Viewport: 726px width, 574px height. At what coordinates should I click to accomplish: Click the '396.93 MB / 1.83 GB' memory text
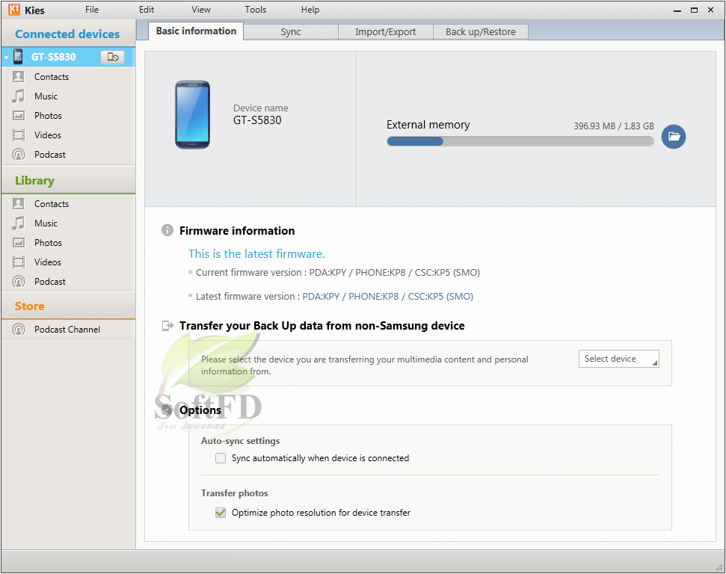[614, 126]
